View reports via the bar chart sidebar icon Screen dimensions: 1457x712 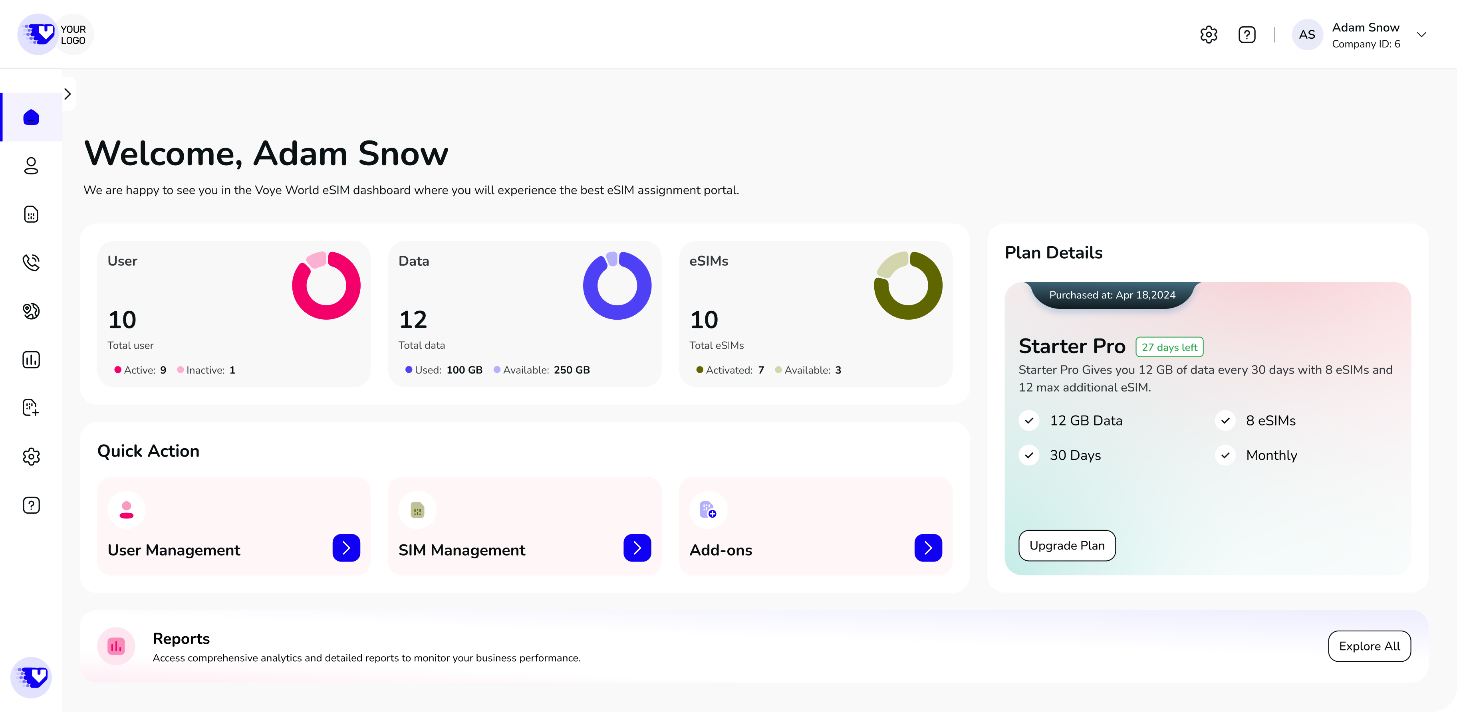pos(31,359)
